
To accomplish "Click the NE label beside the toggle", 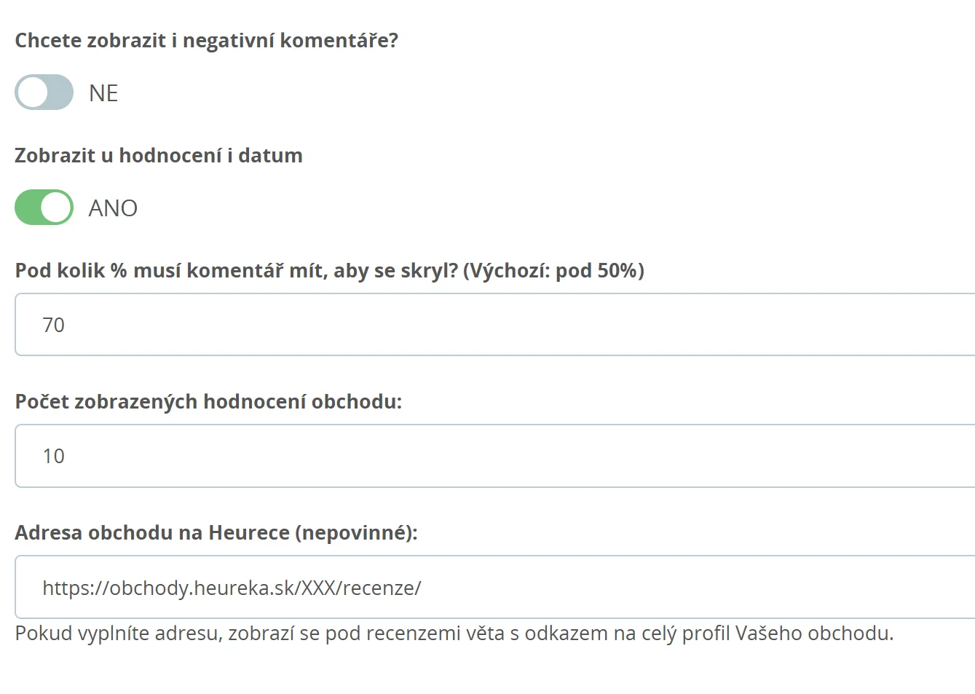I will coord(103,93).
